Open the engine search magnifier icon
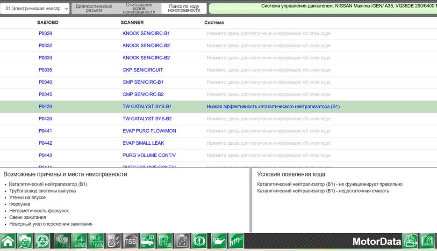The height and width of the screenshot is (251, 437). [25, 241]
